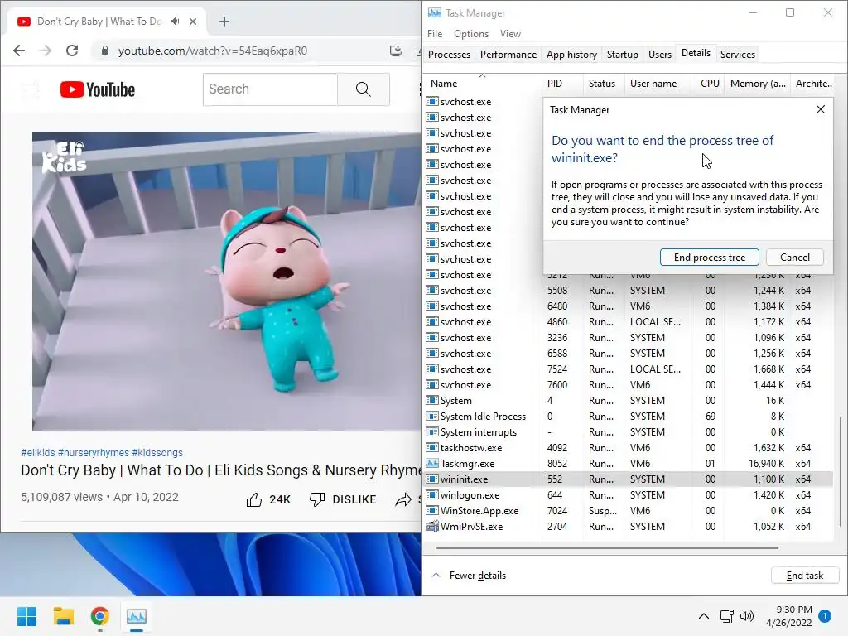This screenshot has width=848, height=636.
Task: Select the WmiPrvSE.exe process row
Action: coord(628,526)
